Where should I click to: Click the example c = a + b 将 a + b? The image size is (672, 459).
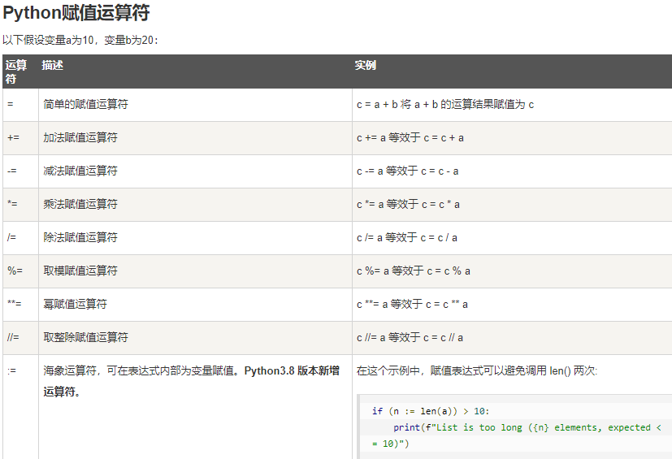445,105
